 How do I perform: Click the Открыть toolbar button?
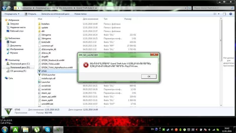pyautogui.click(x=30, y=14)
